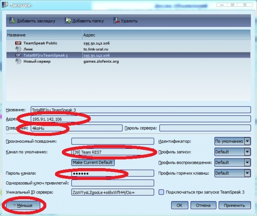The height and width of the screenshot is (216, 257).
Task: Click the Псевдоним field containing 4ikoHu
Action: [76, 128]
